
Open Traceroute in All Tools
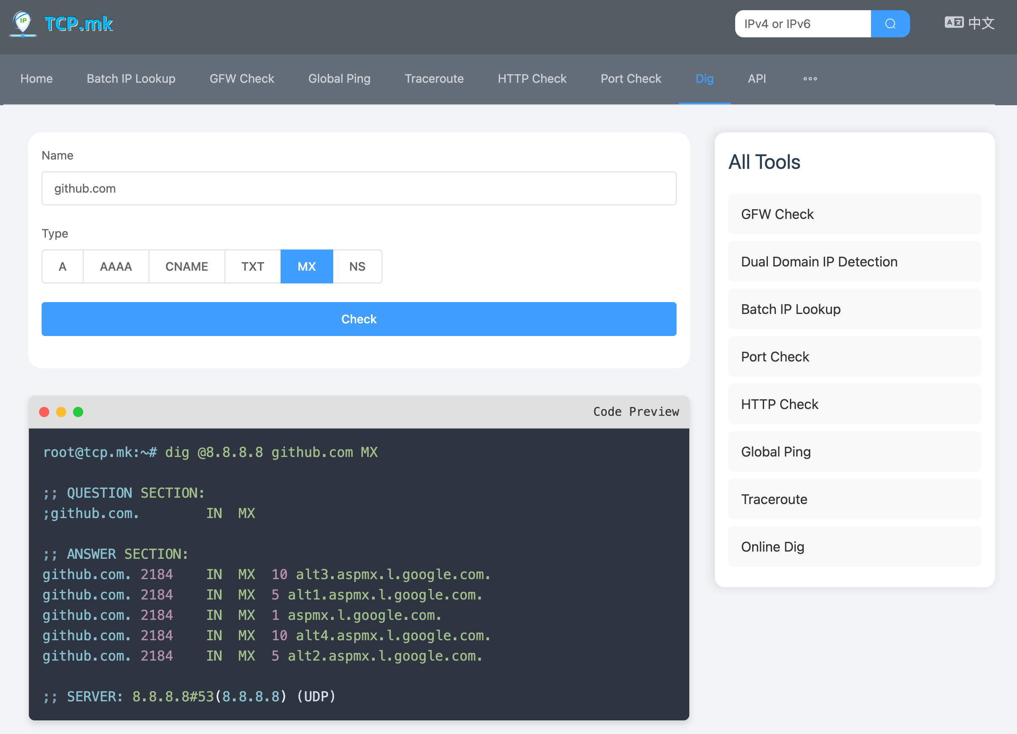(854, 499)
